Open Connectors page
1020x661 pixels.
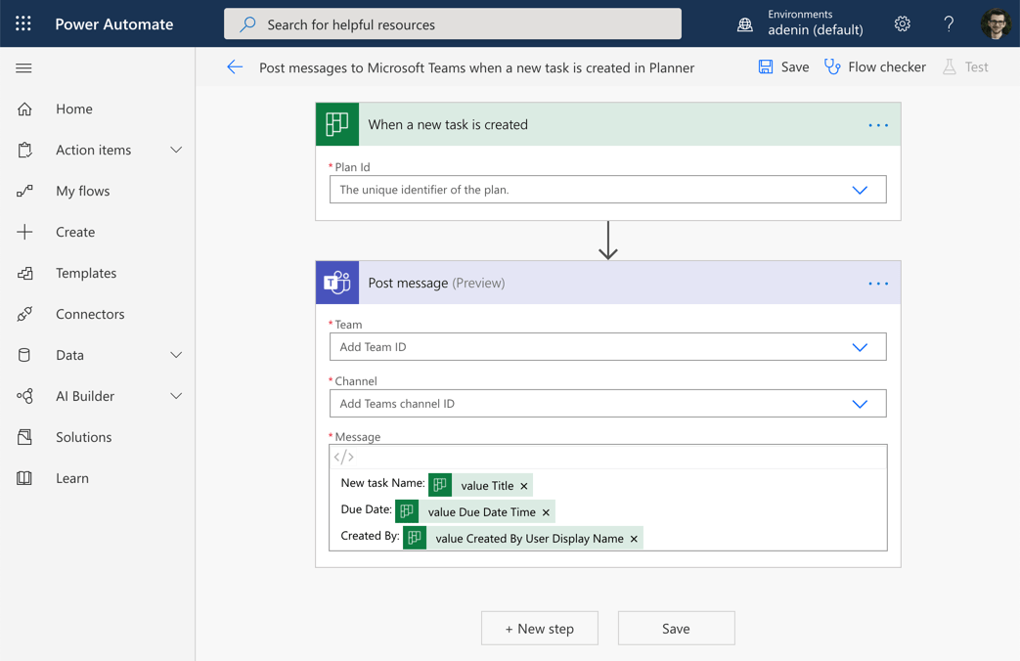pyautogui.click(x=90, y=314)
